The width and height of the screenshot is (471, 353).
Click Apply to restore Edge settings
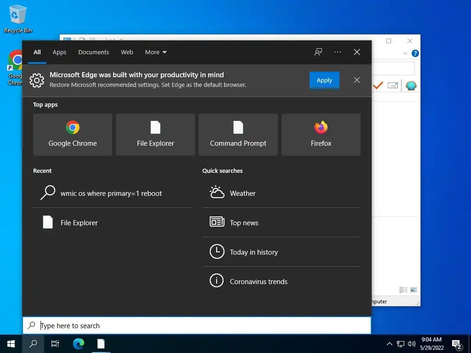coord(324,80)
